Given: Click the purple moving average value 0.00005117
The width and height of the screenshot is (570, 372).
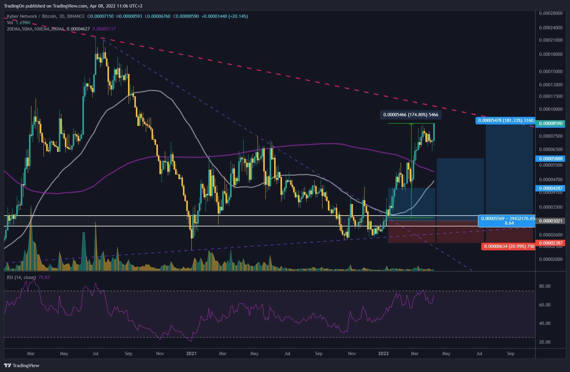Looking at the screenshot, I should coord(104,29).
